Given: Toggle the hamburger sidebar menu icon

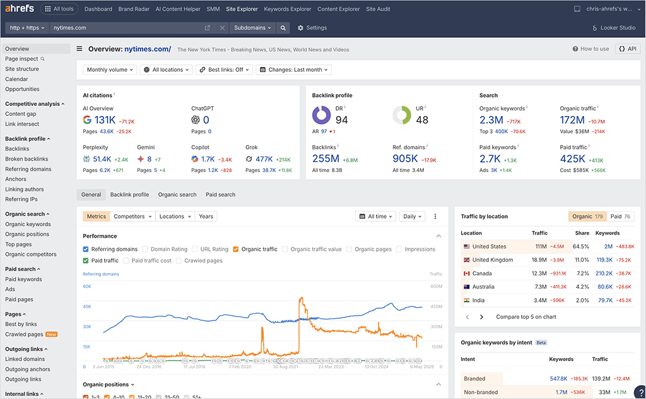Looking at the screenshot, I should pyautogui.click(x=79, y=49).
